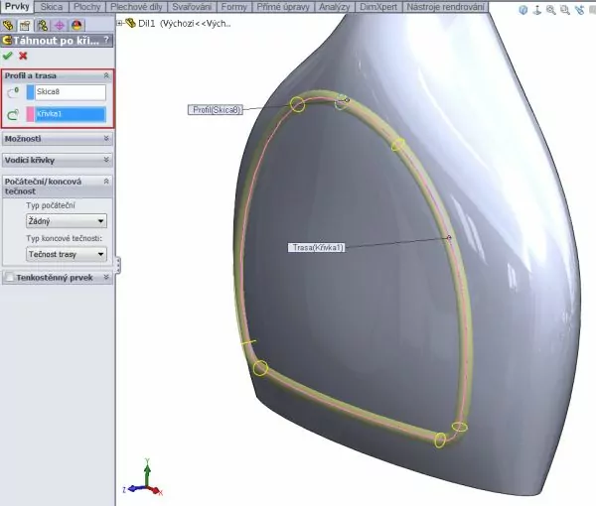Screen dimensions: 596x506
Task: Enable the Tenkostěnný prvek checkbox
Action: (x=10, y=278)
